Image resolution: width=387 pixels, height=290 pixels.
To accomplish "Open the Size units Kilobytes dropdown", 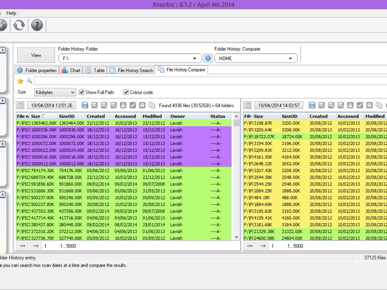I will tap(55, 92).
